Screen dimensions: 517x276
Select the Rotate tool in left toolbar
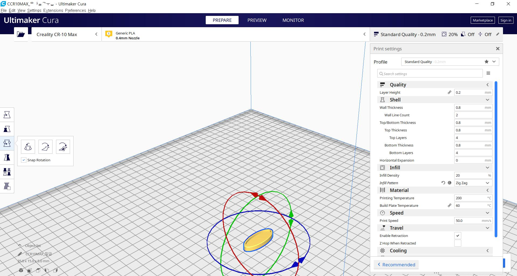[7, 143]
